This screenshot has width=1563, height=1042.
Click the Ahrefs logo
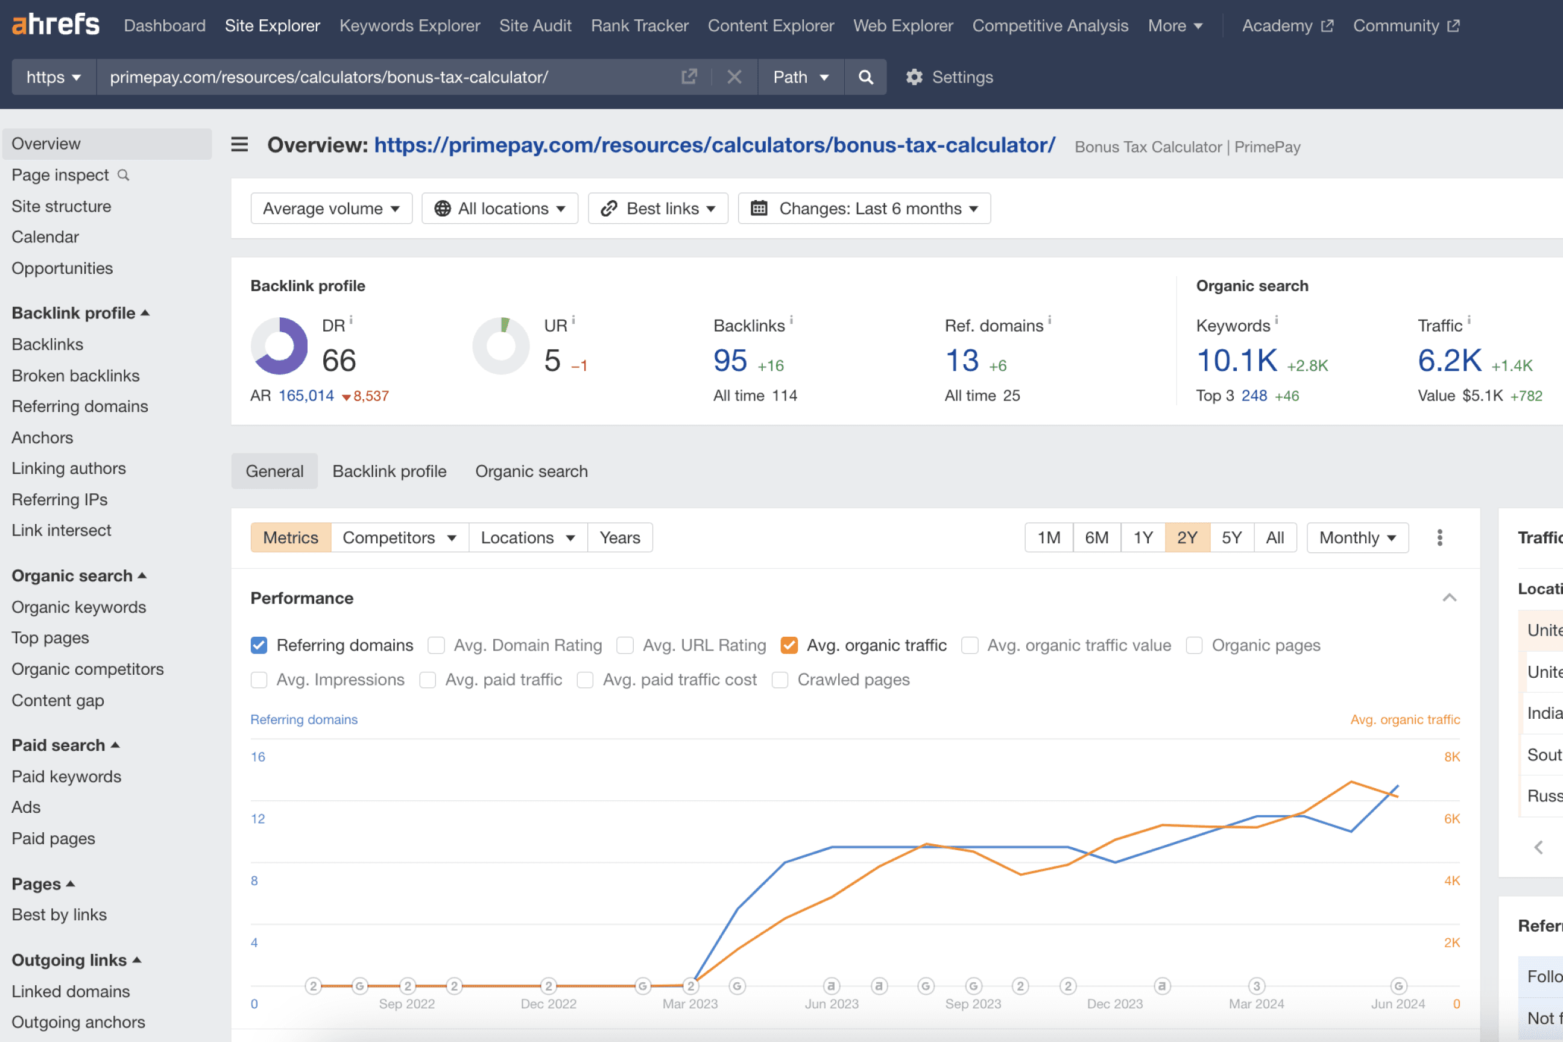tap(56, 24)
